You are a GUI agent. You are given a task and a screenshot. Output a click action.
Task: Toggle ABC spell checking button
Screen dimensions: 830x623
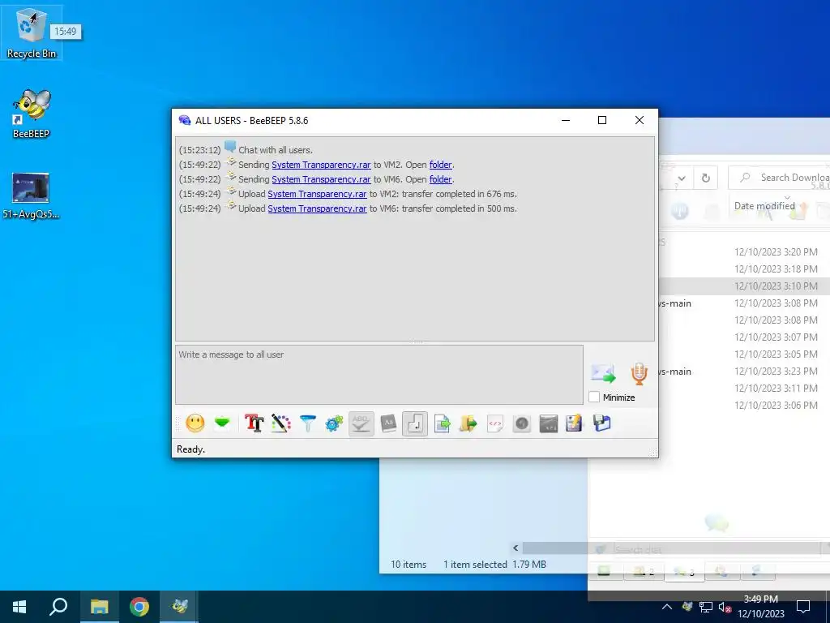(361, 423)
